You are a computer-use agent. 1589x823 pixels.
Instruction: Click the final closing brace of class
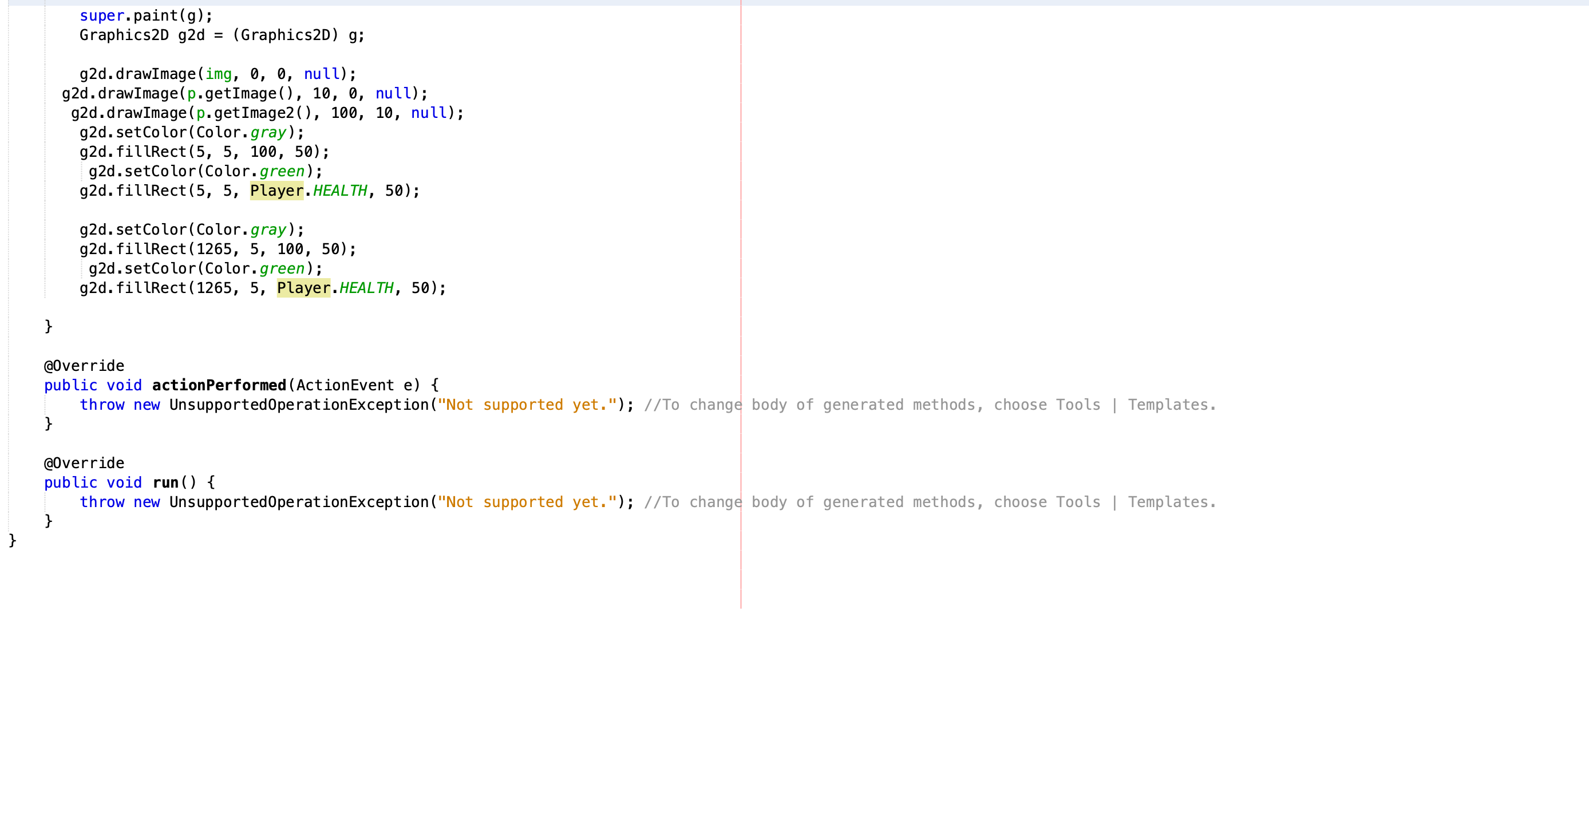(x=13, y=540)
